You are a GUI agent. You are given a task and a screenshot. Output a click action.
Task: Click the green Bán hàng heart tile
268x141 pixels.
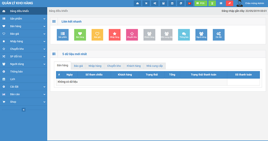pos(80,35)
